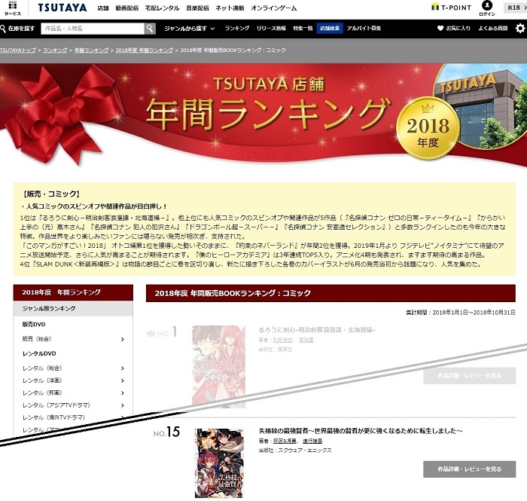This screenshot has width=527, height=501.
Task: Click the T-POINT logo
Action: [x=452, y=8]
